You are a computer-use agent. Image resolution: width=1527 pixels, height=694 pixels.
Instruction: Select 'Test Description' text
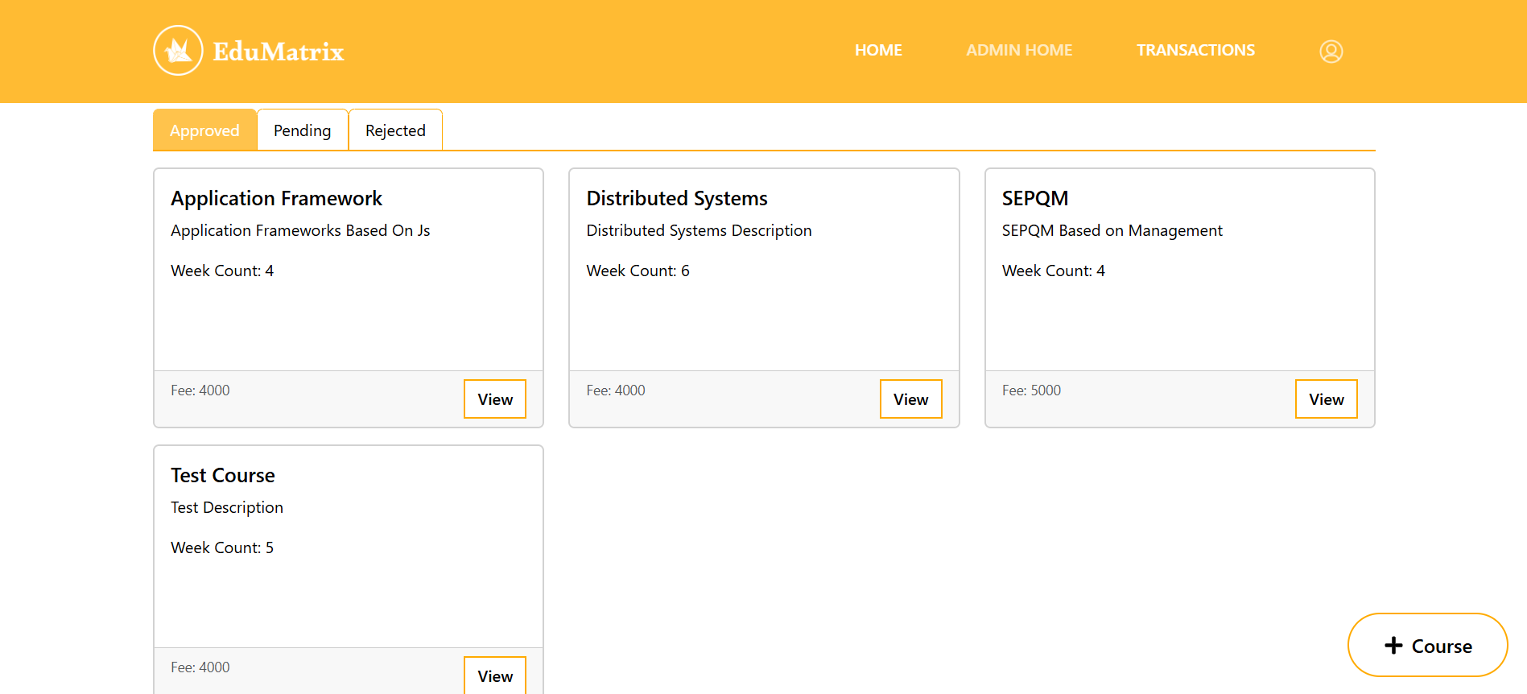227,507
